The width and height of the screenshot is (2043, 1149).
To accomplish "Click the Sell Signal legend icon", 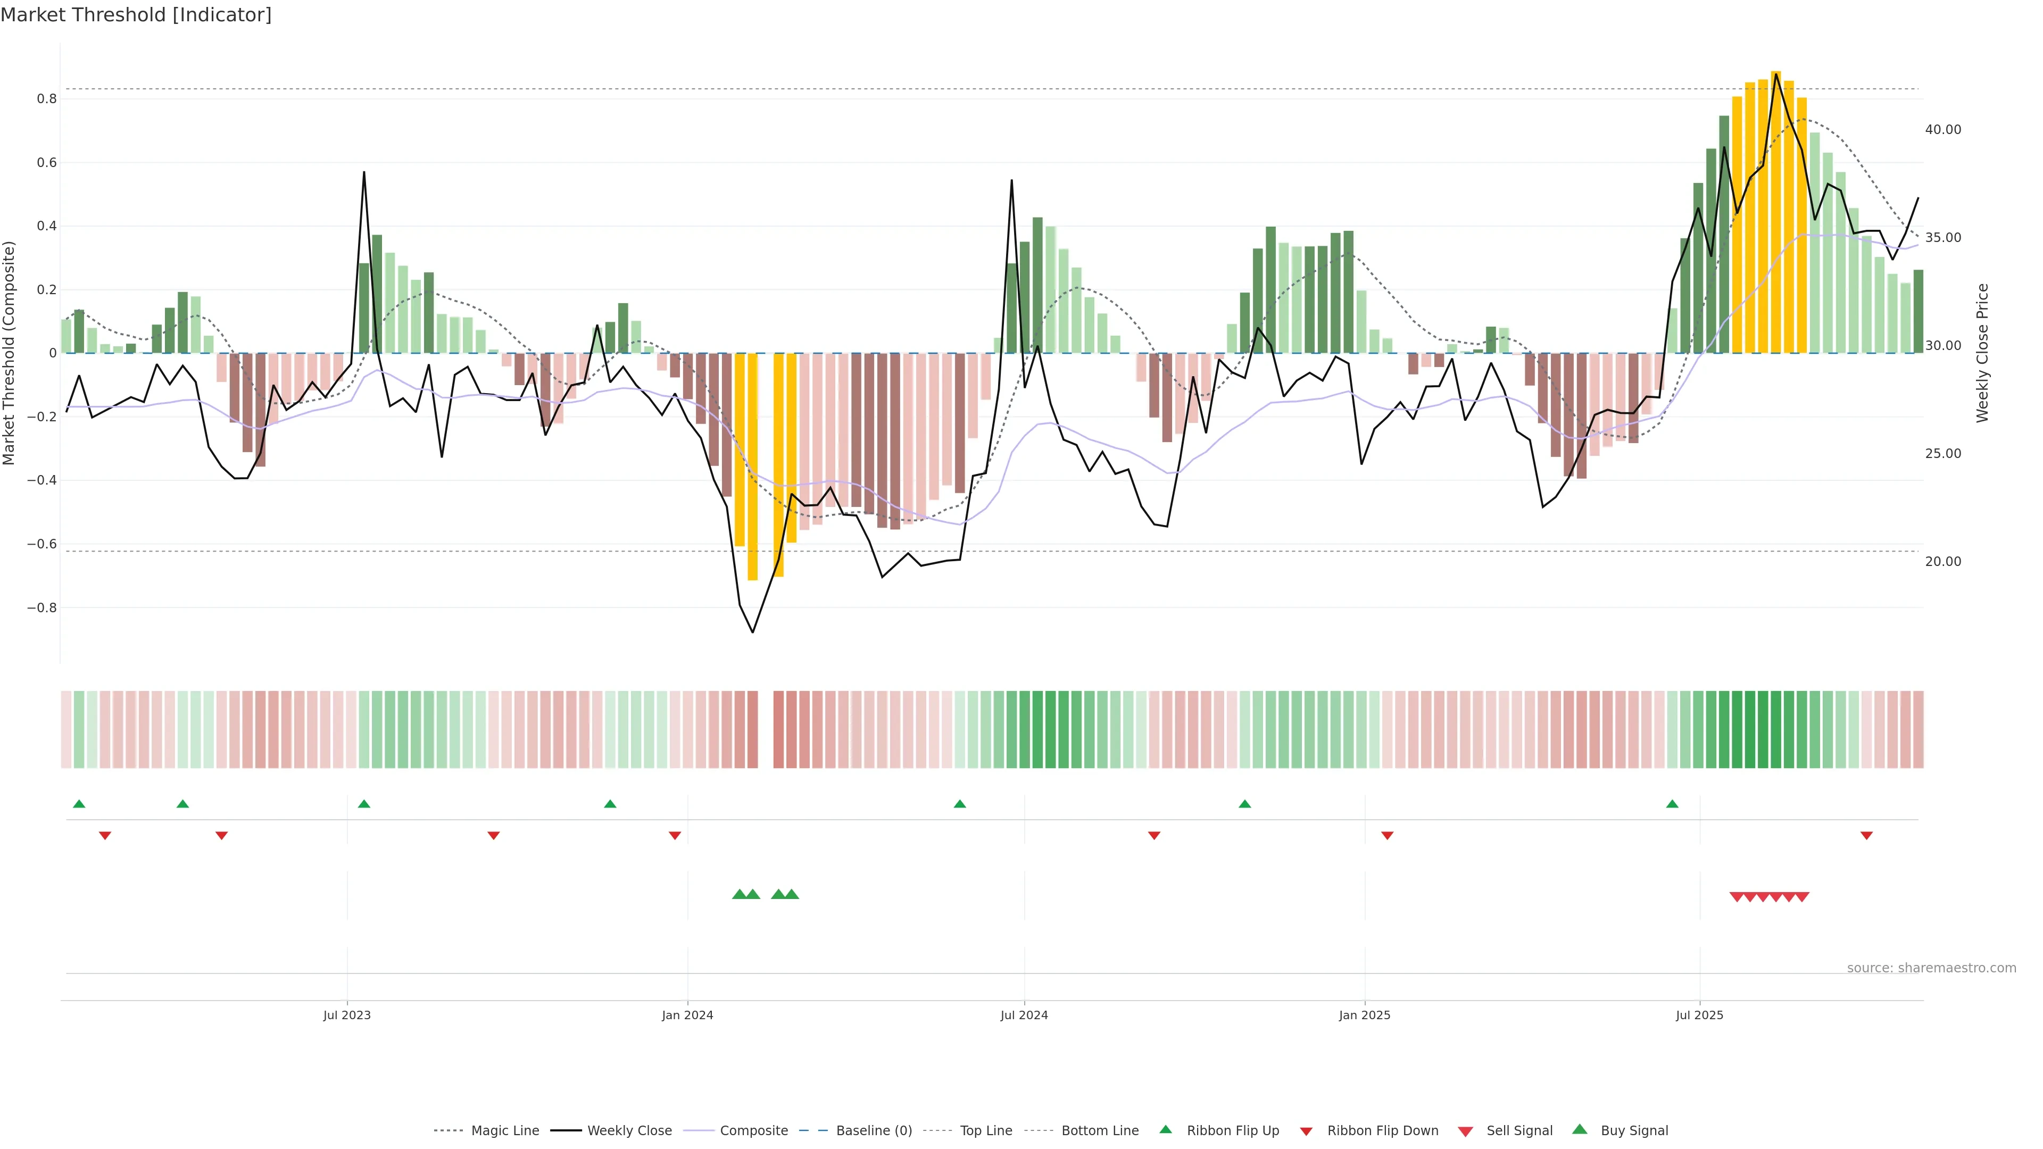I will coord(1466,1131).
